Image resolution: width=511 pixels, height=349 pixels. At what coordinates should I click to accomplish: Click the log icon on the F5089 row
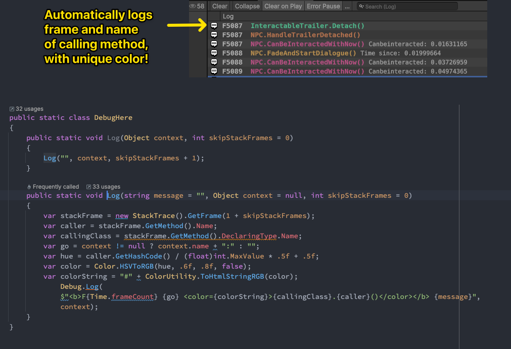214,71
